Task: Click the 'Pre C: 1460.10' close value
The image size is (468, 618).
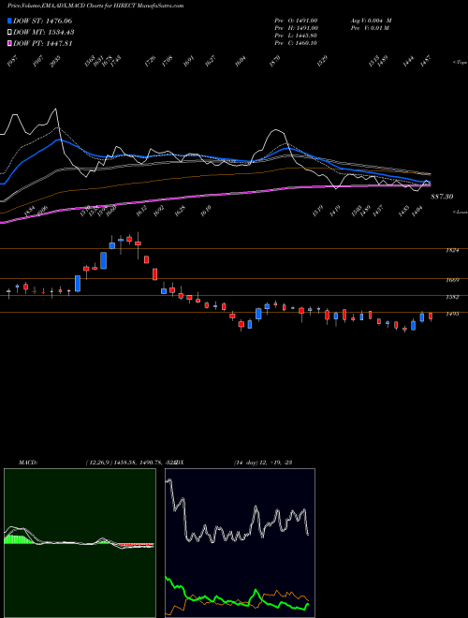Action: [296, 43]
